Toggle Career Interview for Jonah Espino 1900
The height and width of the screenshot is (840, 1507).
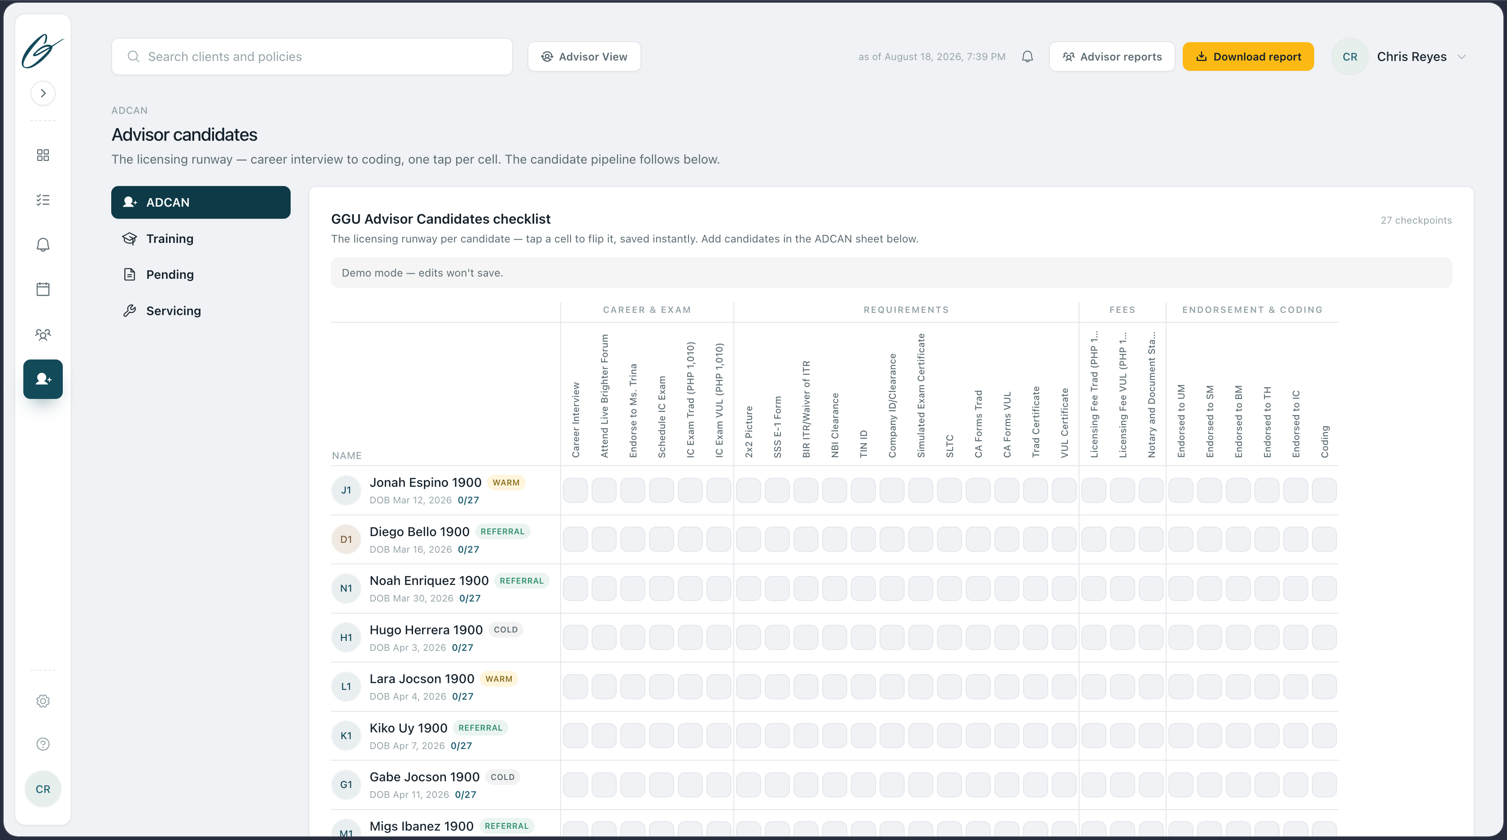pos(575,490)
